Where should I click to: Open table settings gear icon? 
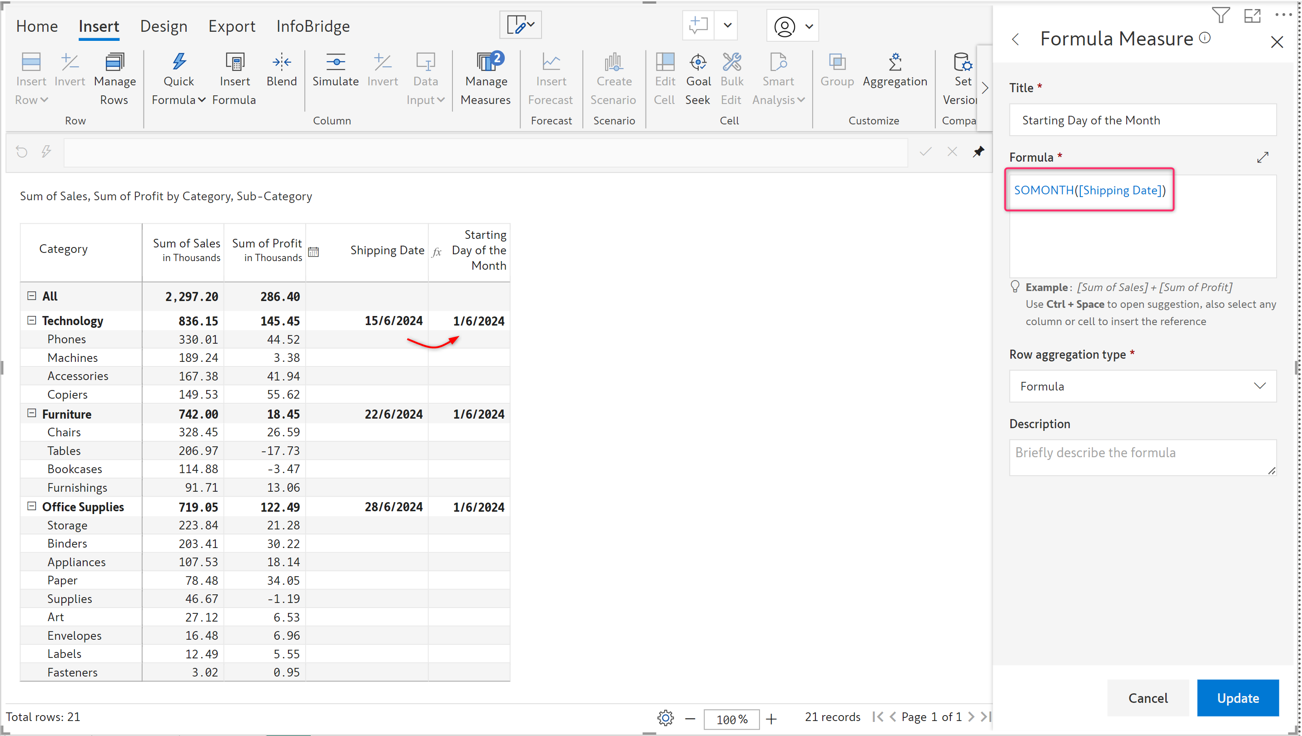point(665,717)
